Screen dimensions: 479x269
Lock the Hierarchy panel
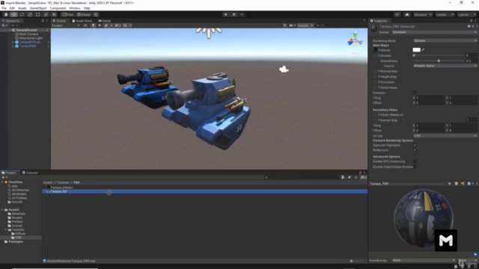pyautogui.click(x=43, y=21)
